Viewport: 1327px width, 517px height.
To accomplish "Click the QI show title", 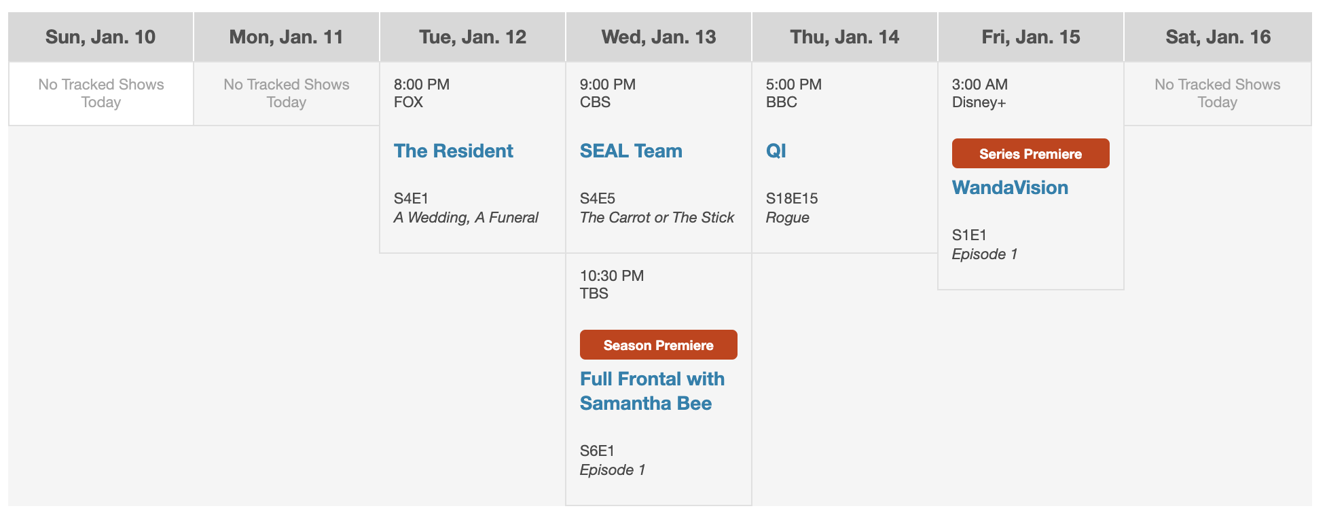I will 776,151.
